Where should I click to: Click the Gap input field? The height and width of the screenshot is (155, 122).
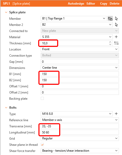tap(80, 61)
